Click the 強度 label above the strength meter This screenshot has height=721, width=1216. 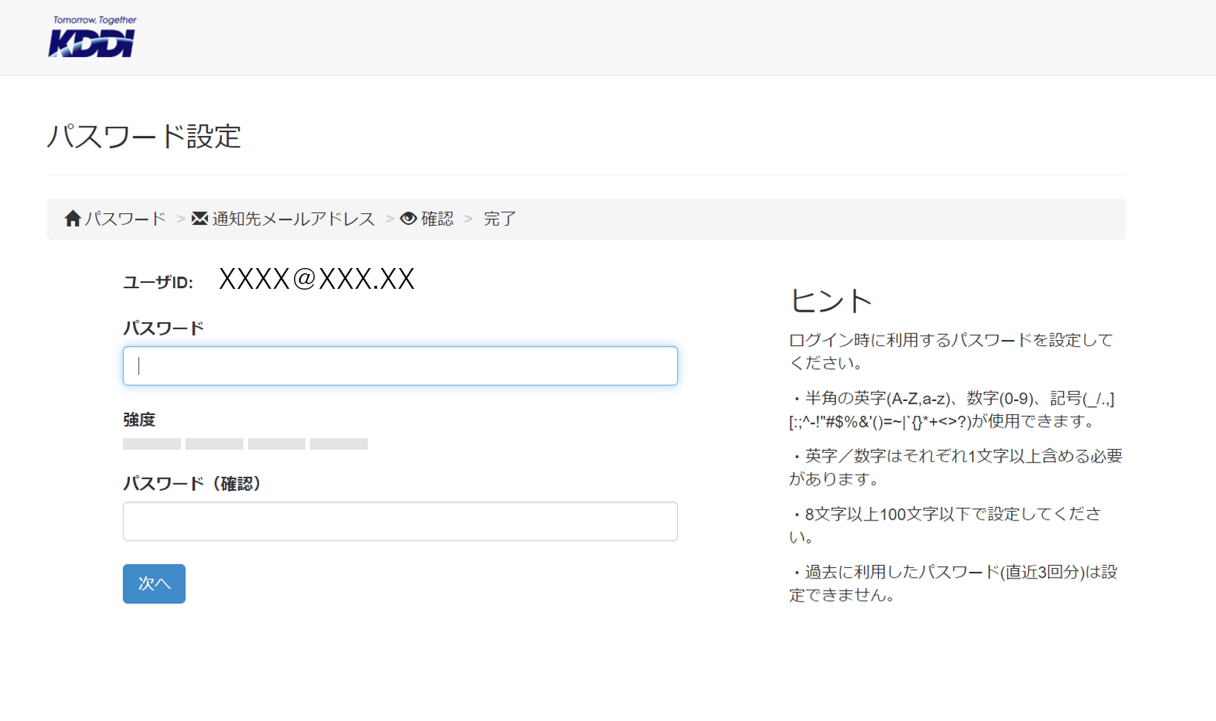click(x=139, y=420)
